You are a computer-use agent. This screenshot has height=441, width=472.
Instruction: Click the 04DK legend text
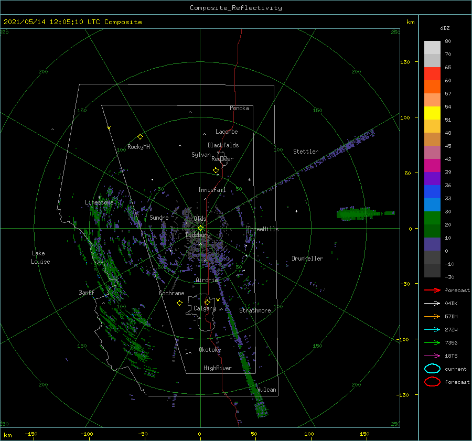pyautogui.click(x=451, y=303)
